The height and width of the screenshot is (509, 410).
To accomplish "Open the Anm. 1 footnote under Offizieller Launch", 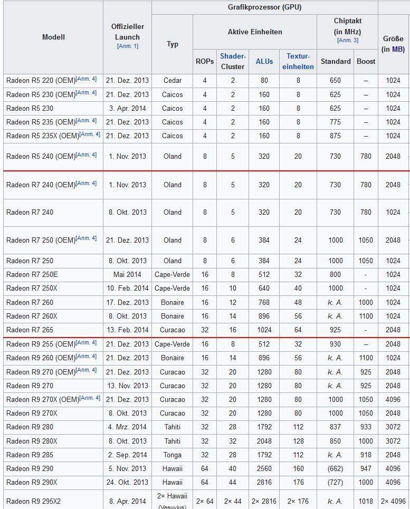I will click(x=127, y=46).
